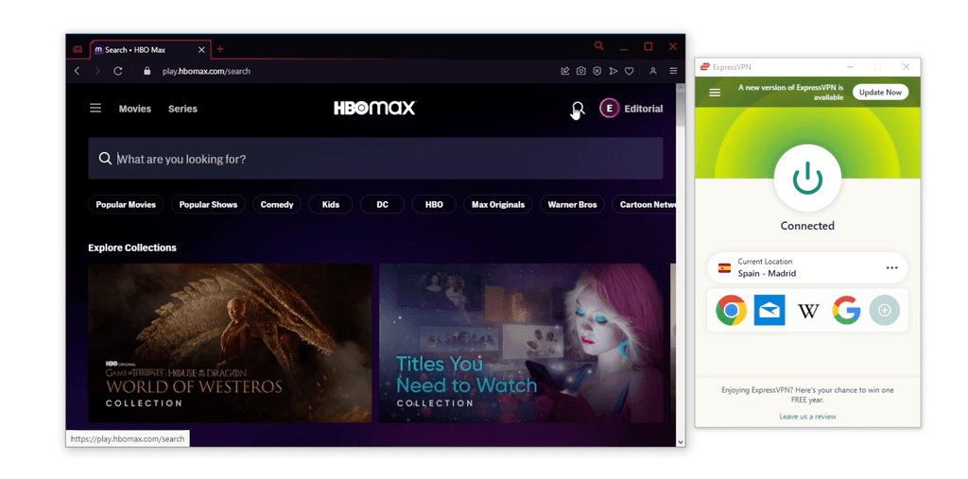Click the send/flow arrow icon in toolbar

click(x=613, y=71)
